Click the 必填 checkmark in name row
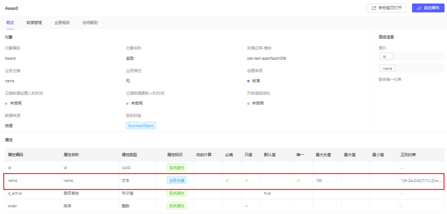 click(x=227, y=180)
